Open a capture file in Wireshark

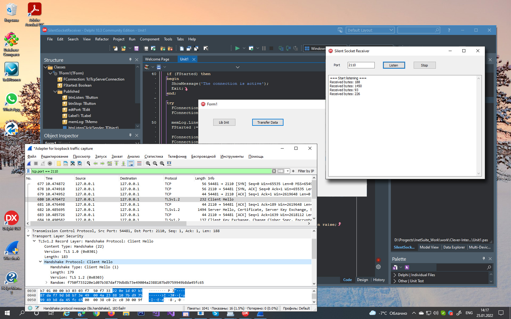[x=59, y=163]
